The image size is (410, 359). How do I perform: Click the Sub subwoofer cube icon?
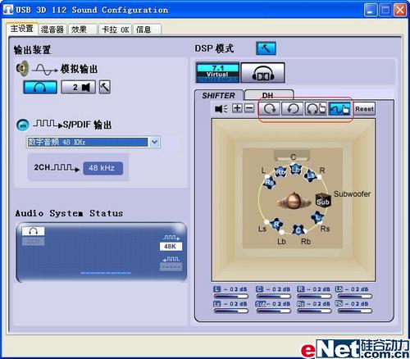323,201
